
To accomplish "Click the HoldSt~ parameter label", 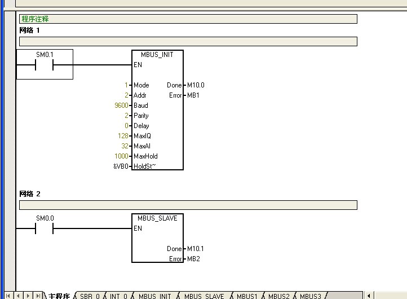I will pyautogui.click(x=144, y=166).
